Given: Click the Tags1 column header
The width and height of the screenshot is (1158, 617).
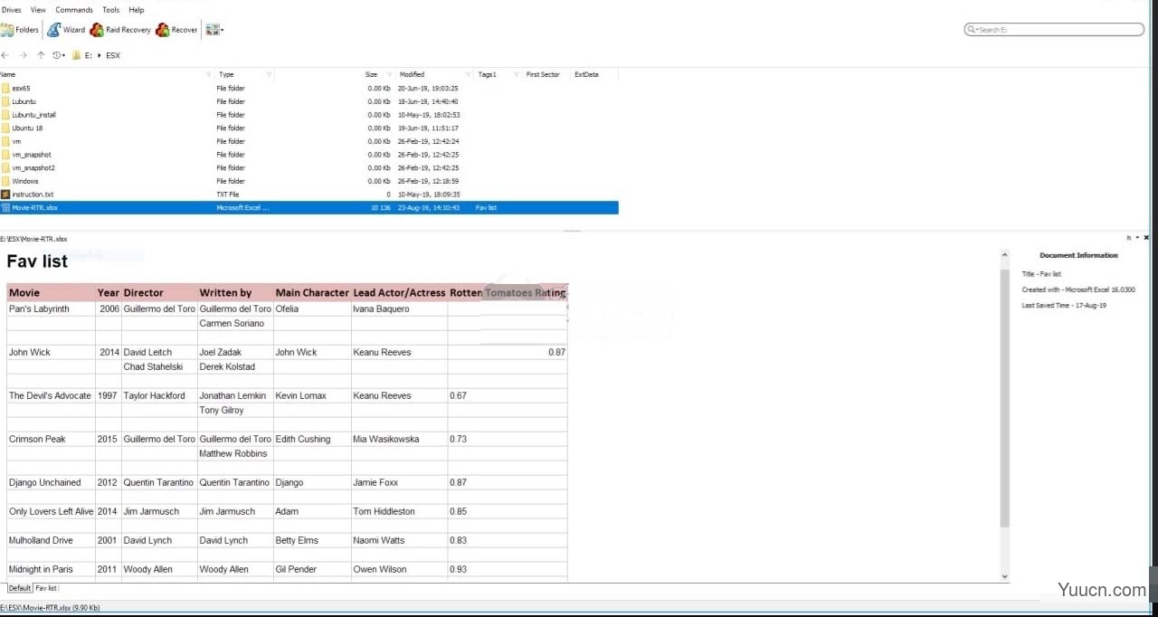Looking at the screenshot, I should pyautogui.click(x=487, y=74).
